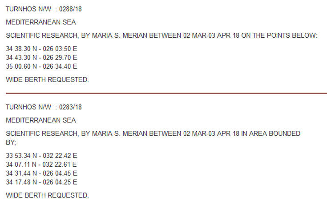Click coordinate 34 31.44 N - 026 04.45 E
Viewport: 327px width, 204px height.
coord(41,173)
